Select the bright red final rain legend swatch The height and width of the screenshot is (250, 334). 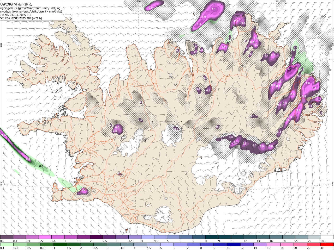(x=327, y=245)
